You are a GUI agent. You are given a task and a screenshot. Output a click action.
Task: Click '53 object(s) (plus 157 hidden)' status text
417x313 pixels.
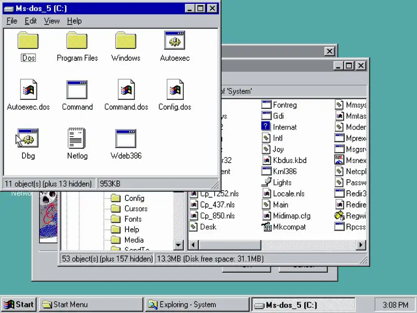pos(107,259)
